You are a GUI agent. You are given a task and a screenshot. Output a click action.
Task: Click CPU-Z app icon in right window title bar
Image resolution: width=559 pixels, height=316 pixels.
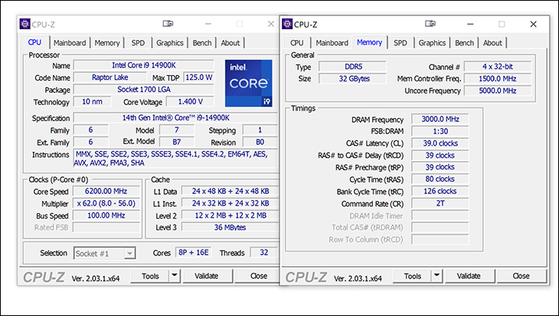287,24
